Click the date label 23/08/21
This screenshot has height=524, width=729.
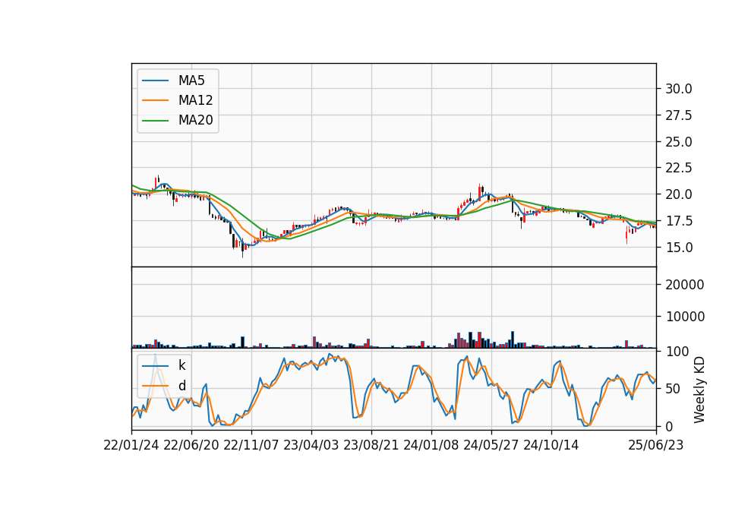click(x=371, y=445)
